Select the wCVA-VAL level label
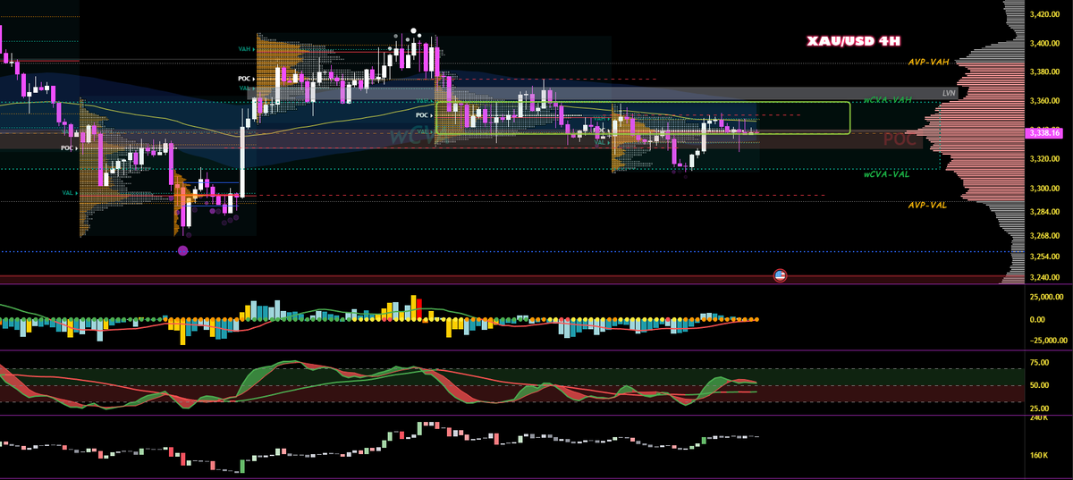The height and width of the screenshot is (480, 1073). coord(887,173)
